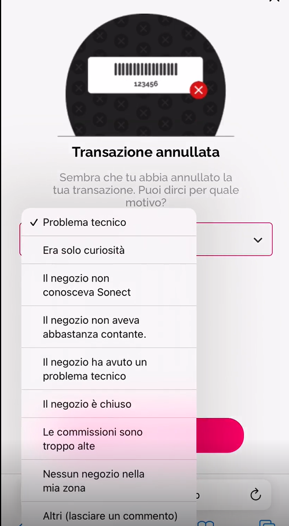Screen dimensions: 289x526
Task: Select "Il negozio è chiuso" option
Action: 109,404
